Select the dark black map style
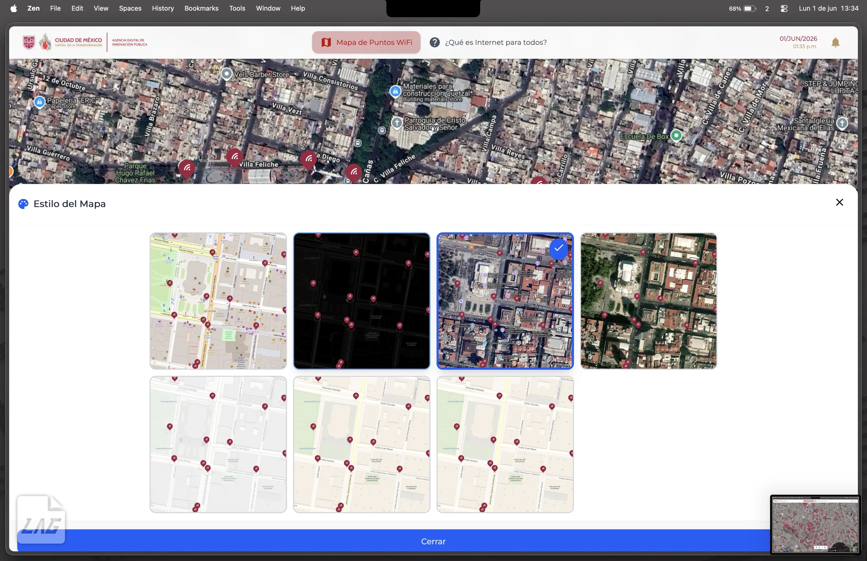 (x=361, y=301)
